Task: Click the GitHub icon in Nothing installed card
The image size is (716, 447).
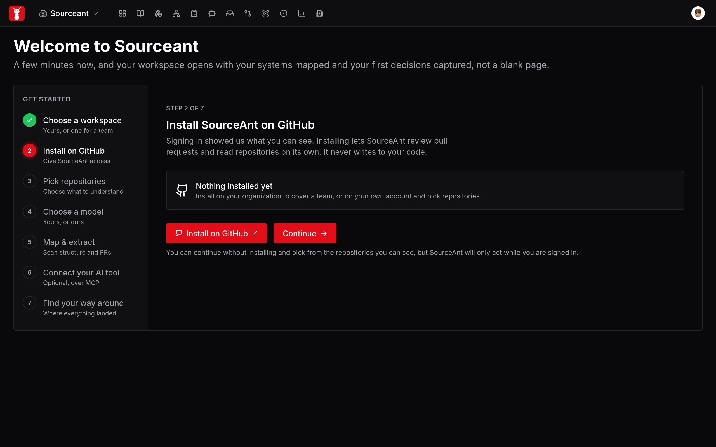Action: pyautogui.click(x=182, y=190)
